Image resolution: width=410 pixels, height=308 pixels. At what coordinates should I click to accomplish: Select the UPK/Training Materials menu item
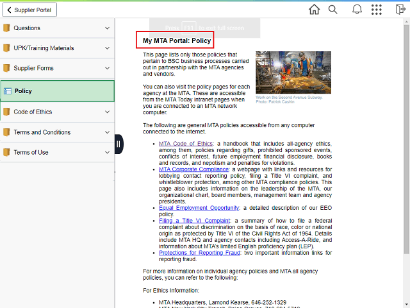57,48
